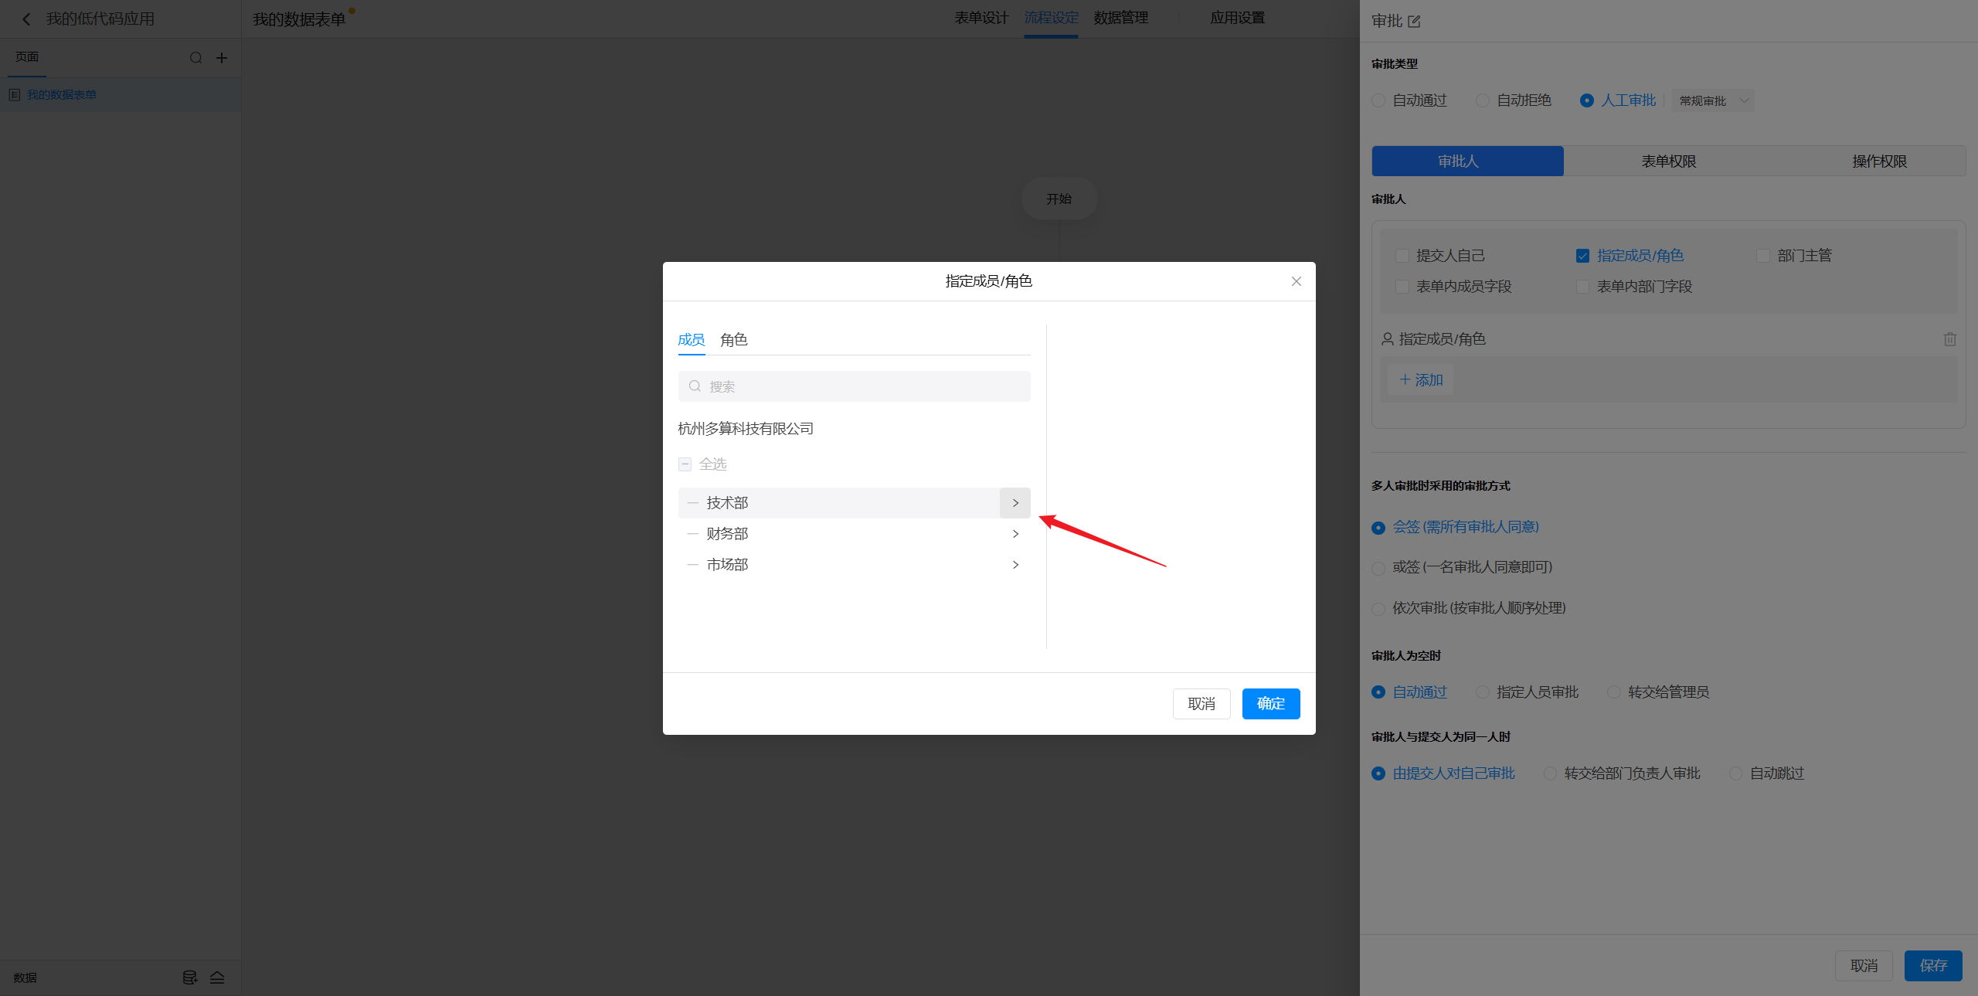Click the edit icon next to 审批 title
This screenshot has width=1978, height=996.
[x=1414, y=22]
